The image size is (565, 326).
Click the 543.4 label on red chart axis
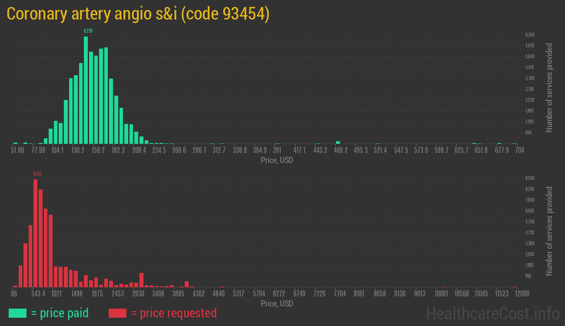38,294
